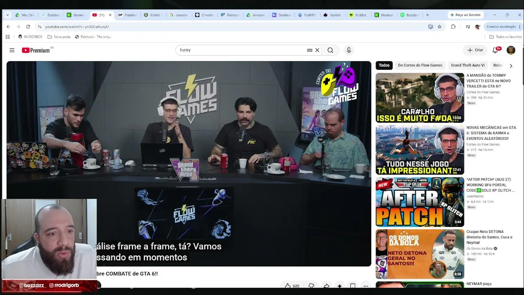
Task: Open the YouTube notifications bell
Action: (496, 50)
